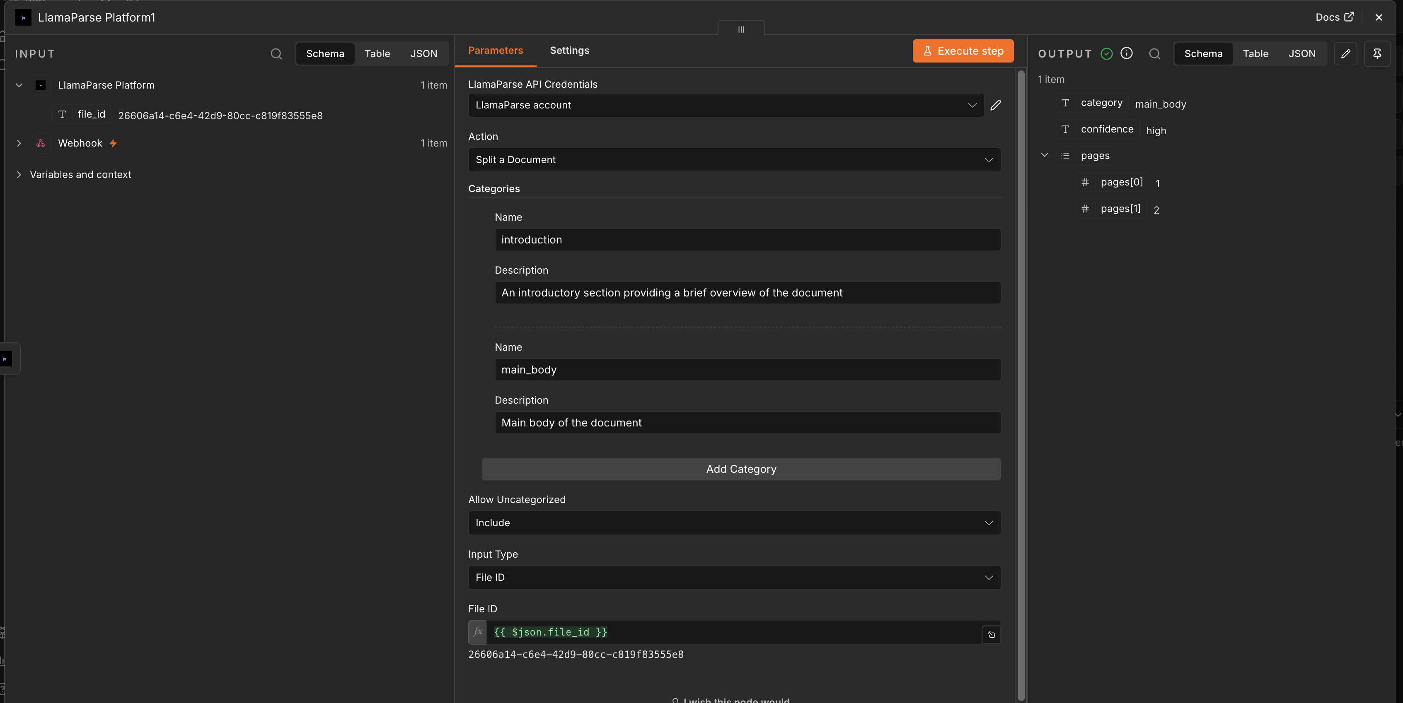Click the LlamaParse logo in the title bar
The image size is (1403, 703).
(23, 17)
